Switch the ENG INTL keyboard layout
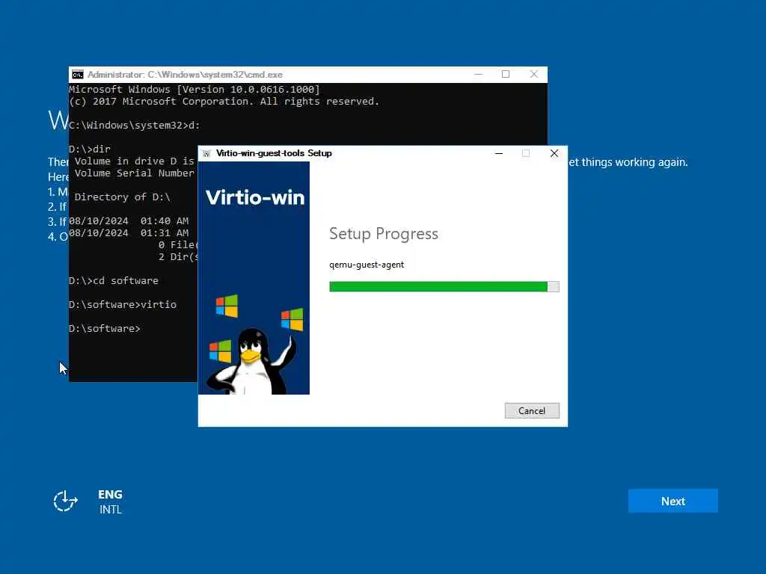Image resolution: width=766 pixels, height=574 pixels. (x=111, y=502)
